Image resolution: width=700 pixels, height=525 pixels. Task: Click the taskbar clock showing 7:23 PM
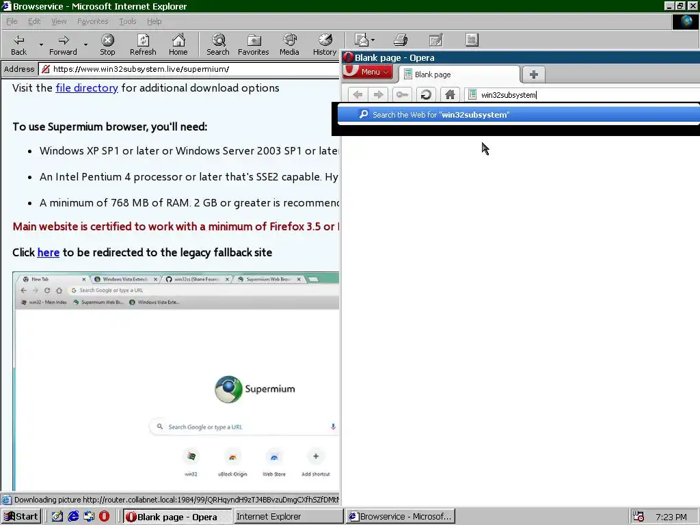(x=671, y=517)
